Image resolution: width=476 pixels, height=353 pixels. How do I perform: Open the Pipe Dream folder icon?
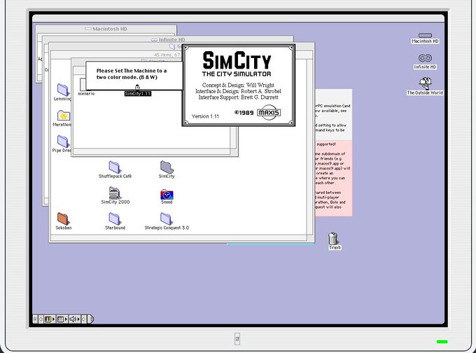[x=63, y=141]
